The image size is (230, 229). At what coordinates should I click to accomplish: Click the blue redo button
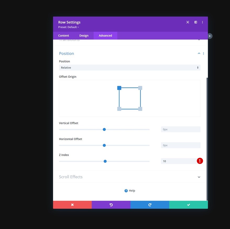tap(150, 205)
